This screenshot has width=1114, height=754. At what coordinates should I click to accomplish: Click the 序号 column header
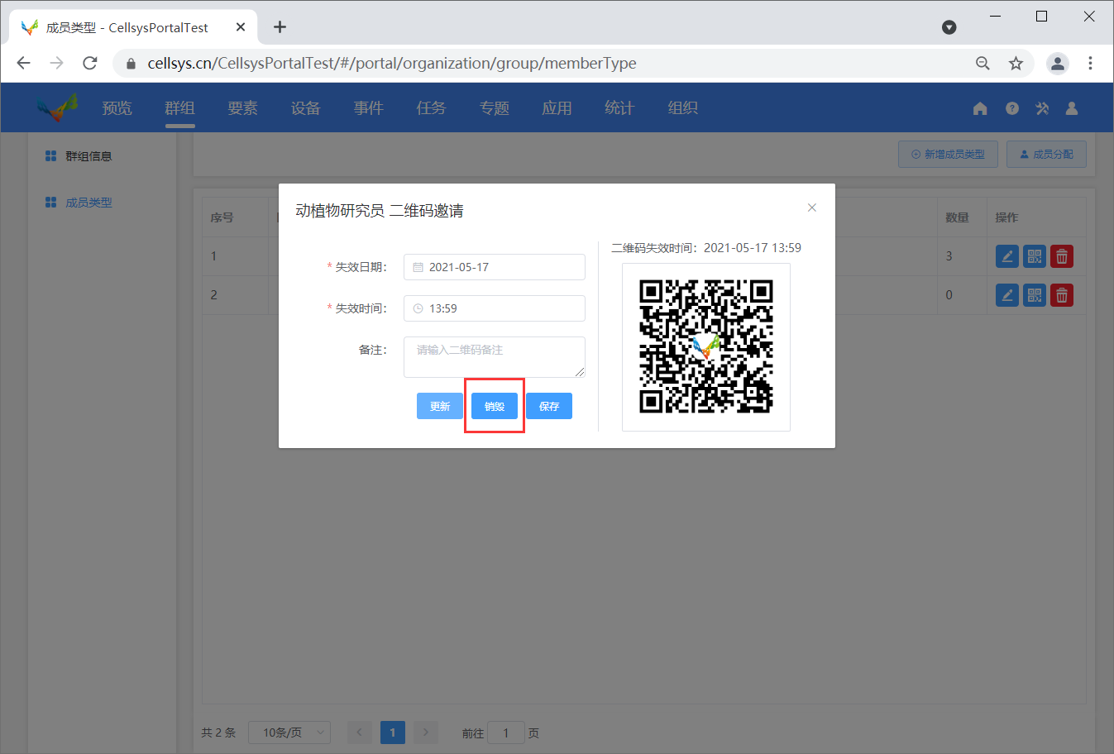[x=222, y=217]
